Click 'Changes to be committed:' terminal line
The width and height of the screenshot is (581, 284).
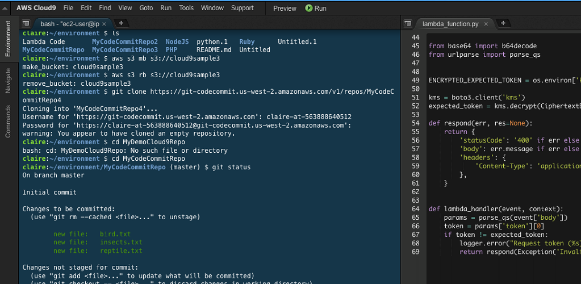coord(69,209)
